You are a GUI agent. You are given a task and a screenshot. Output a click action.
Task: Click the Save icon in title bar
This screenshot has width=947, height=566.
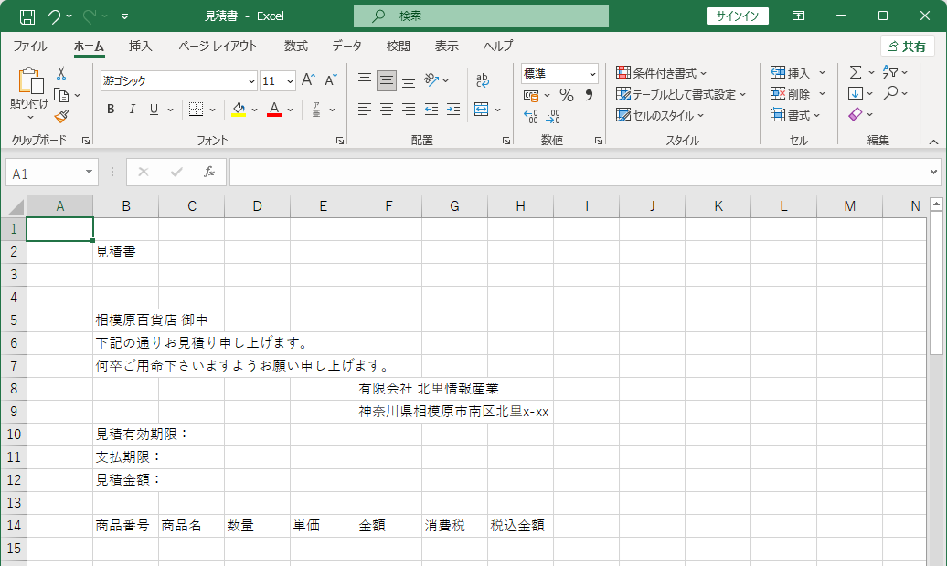[x=27, y=16]
